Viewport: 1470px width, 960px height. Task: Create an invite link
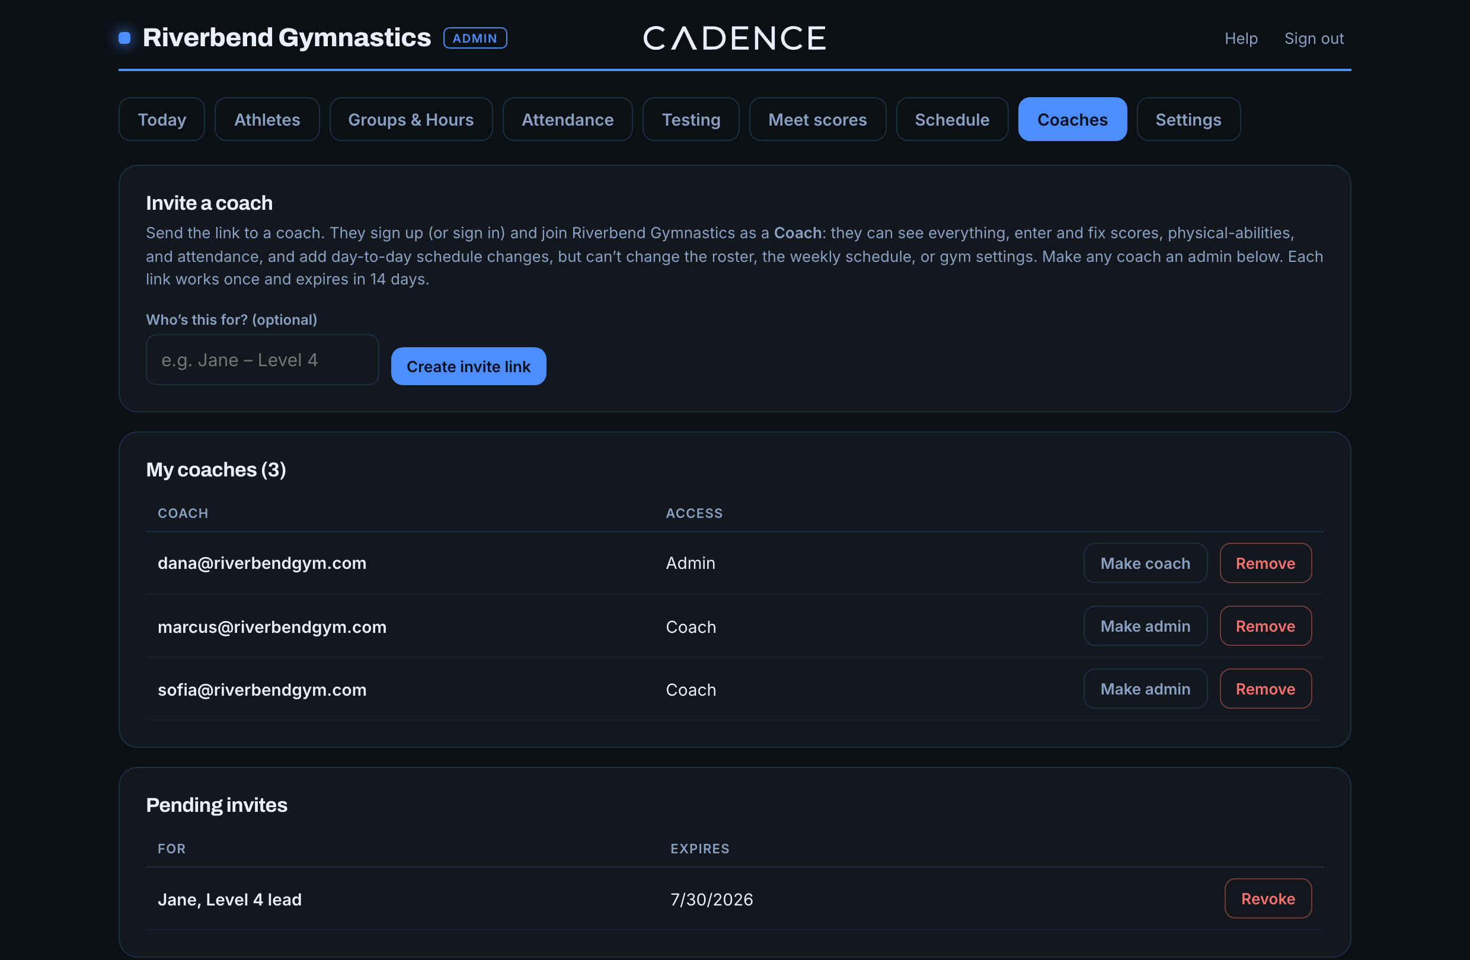[468, 366]
